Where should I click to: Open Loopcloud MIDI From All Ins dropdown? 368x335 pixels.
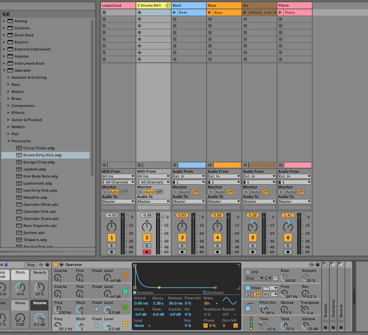pos(118,176)
